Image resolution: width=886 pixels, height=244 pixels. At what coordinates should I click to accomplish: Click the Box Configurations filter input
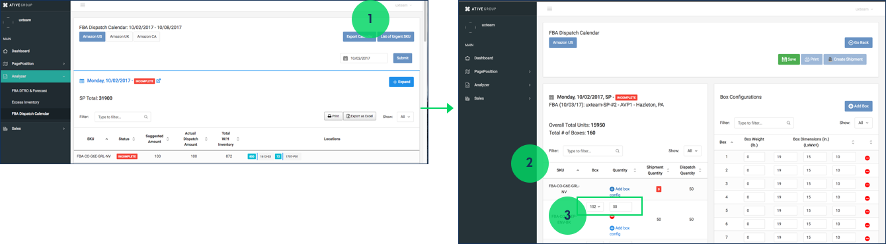(x=764, y=123)
